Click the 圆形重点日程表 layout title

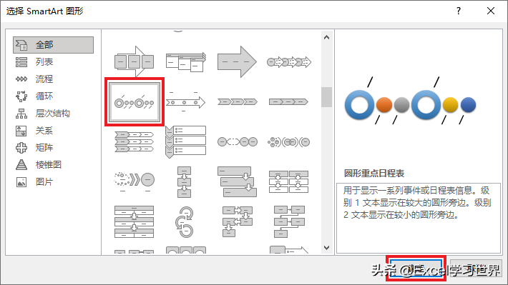click(374, 174)
